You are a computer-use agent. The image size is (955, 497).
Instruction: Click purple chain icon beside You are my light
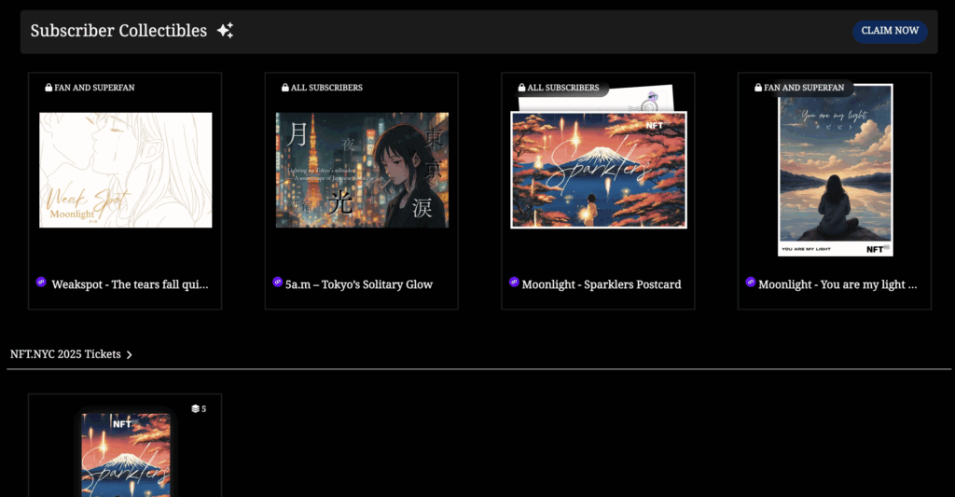751,282
